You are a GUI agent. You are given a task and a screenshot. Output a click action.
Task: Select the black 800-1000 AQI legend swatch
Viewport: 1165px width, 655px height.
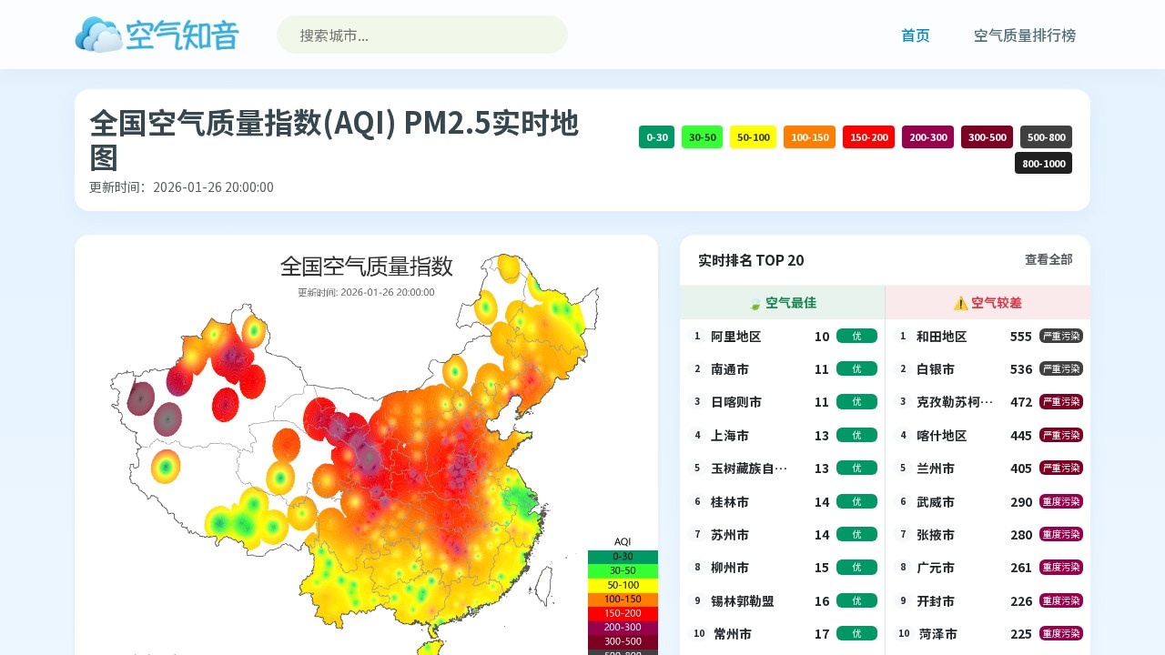[1043, 164]
